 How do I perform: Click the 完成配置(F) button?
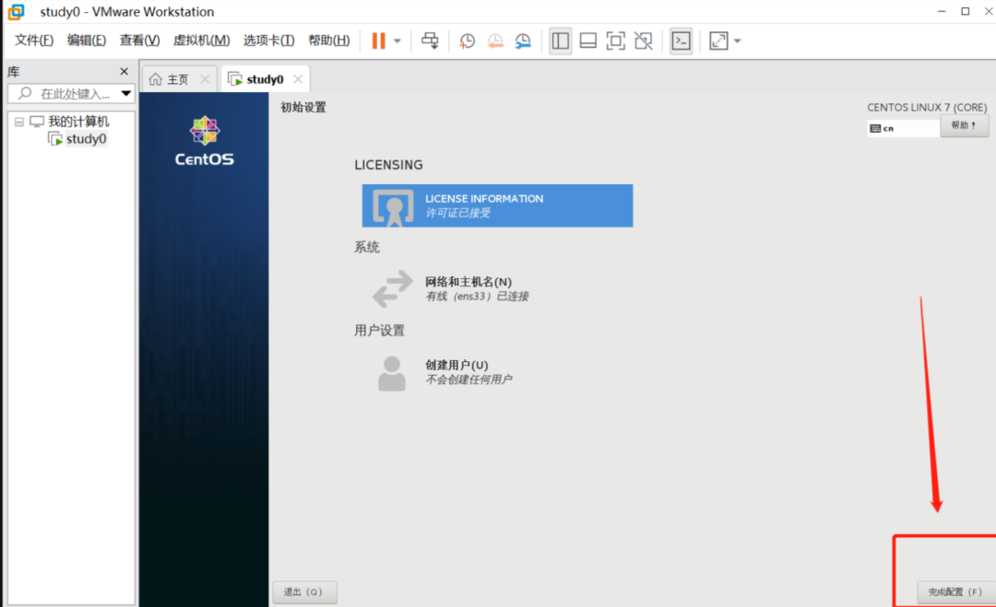coord(955,591)
